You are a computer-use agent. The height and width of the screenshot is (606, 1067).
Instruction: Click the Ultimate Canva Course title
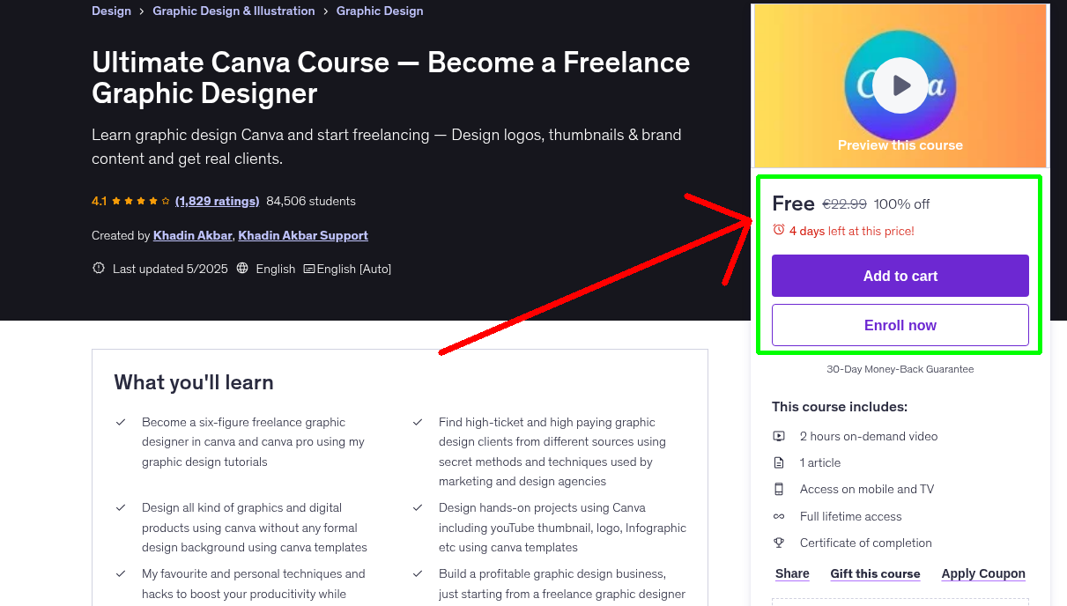click(x=391, y=78)
